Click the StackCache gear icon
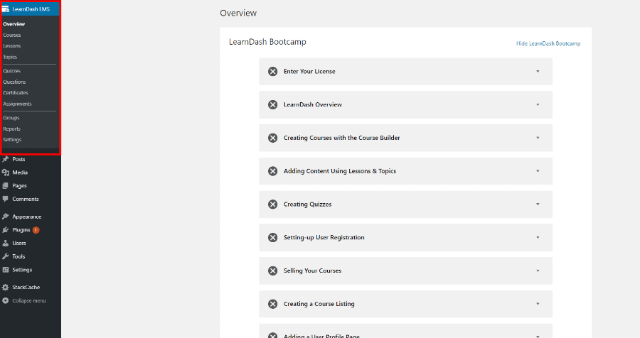 pyautogui.click(x=5, y=287)
